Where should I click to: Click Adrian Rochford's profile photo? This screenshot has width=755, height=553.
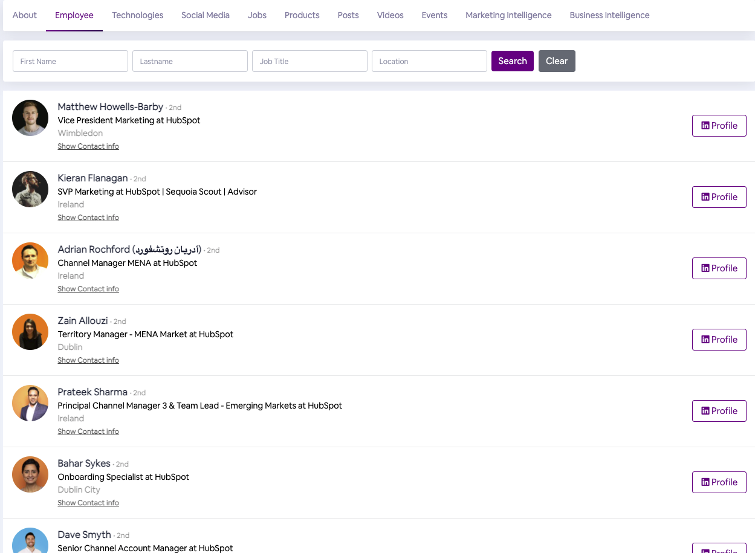point(30,260)
